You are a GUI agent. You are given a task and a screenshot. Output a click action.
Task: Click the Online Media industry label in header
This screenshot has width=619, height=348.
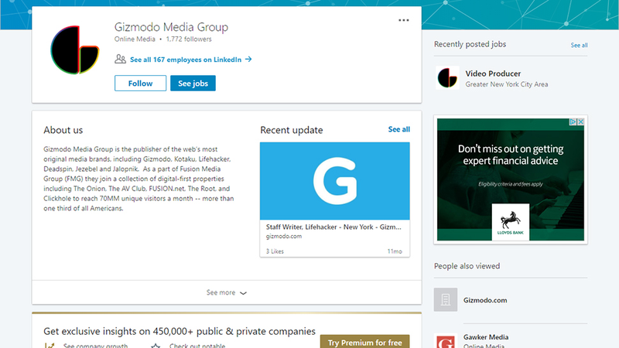135,39
